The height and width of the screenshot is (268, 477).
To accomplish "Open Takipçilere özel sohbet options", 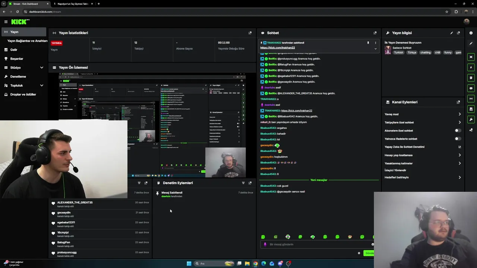I will pos(423,122).
